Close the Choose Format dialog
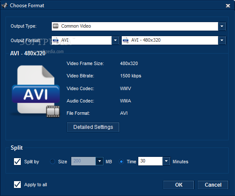The height and width of the screenshot is (196, 235). point(228,6)
